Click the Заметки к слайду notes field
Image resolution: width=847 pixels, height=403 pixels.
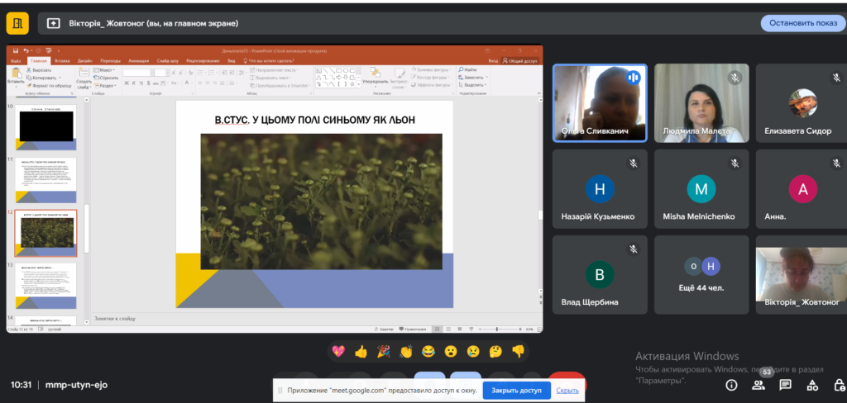pos(314,318)
